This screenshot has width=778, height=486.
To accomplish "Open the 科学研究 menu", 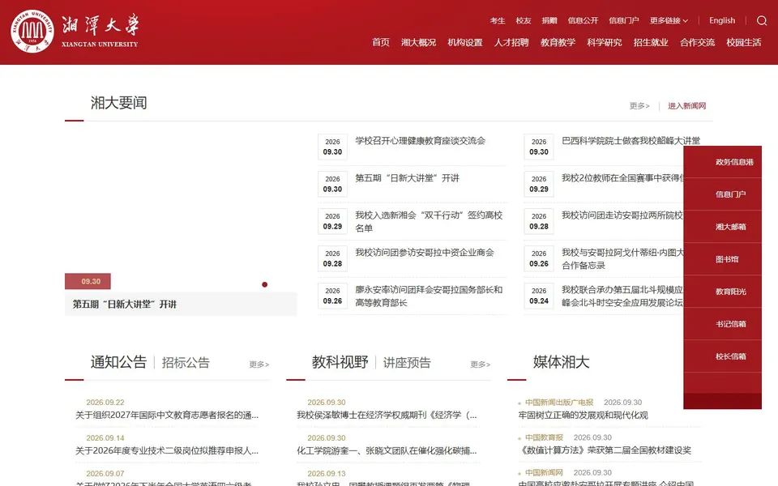I will point(605,43).
